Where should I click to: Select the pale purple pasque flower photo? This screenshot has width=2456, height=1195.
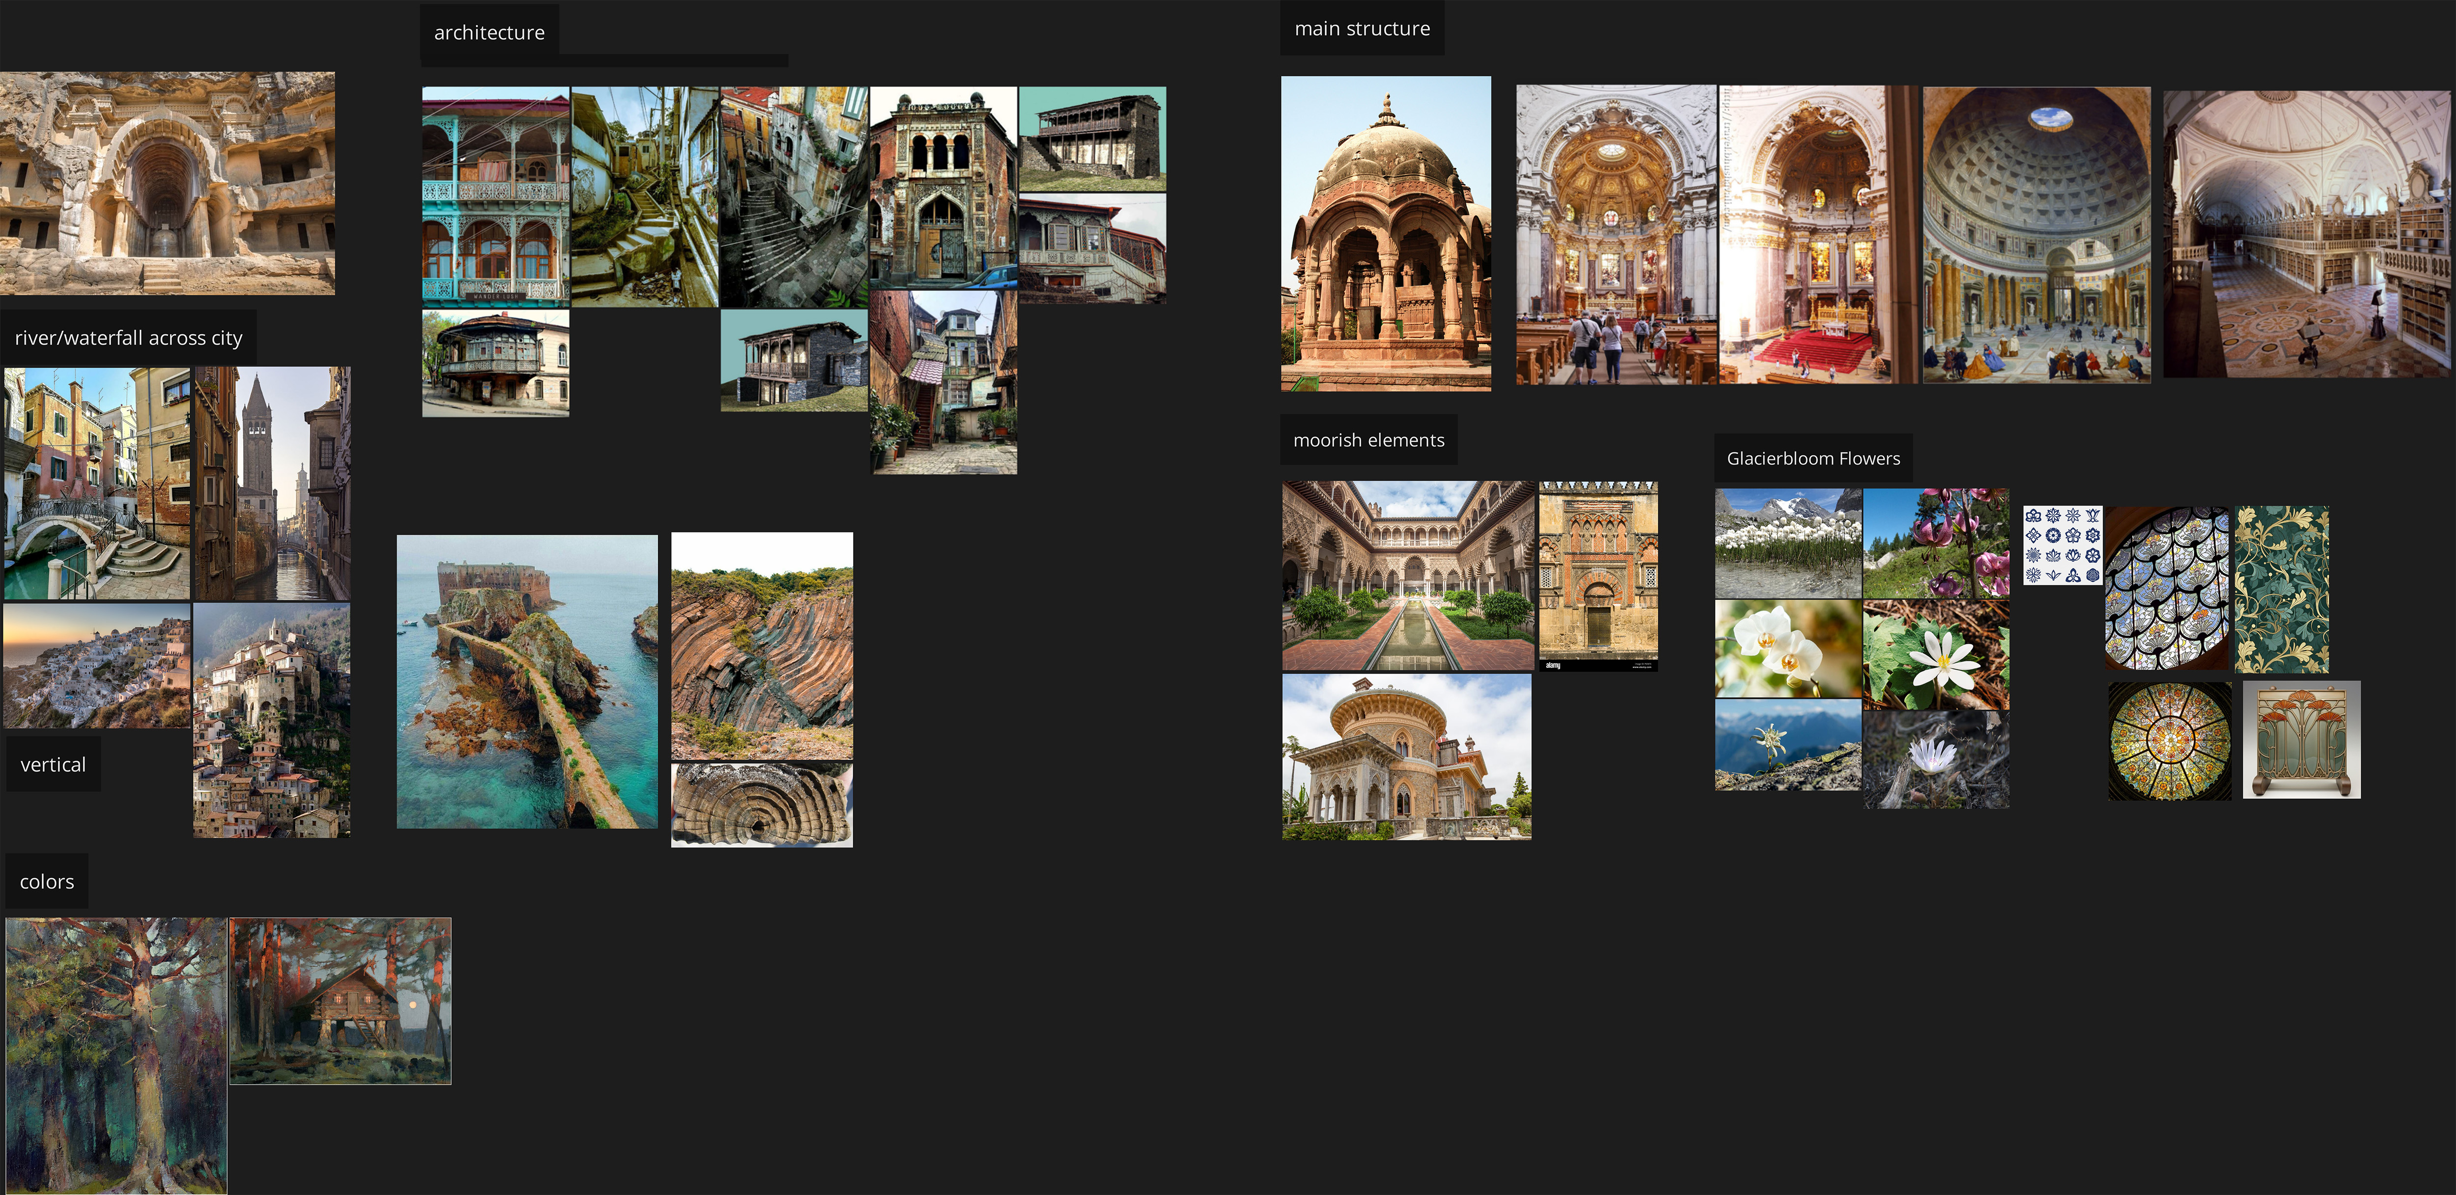point(1935,759)
